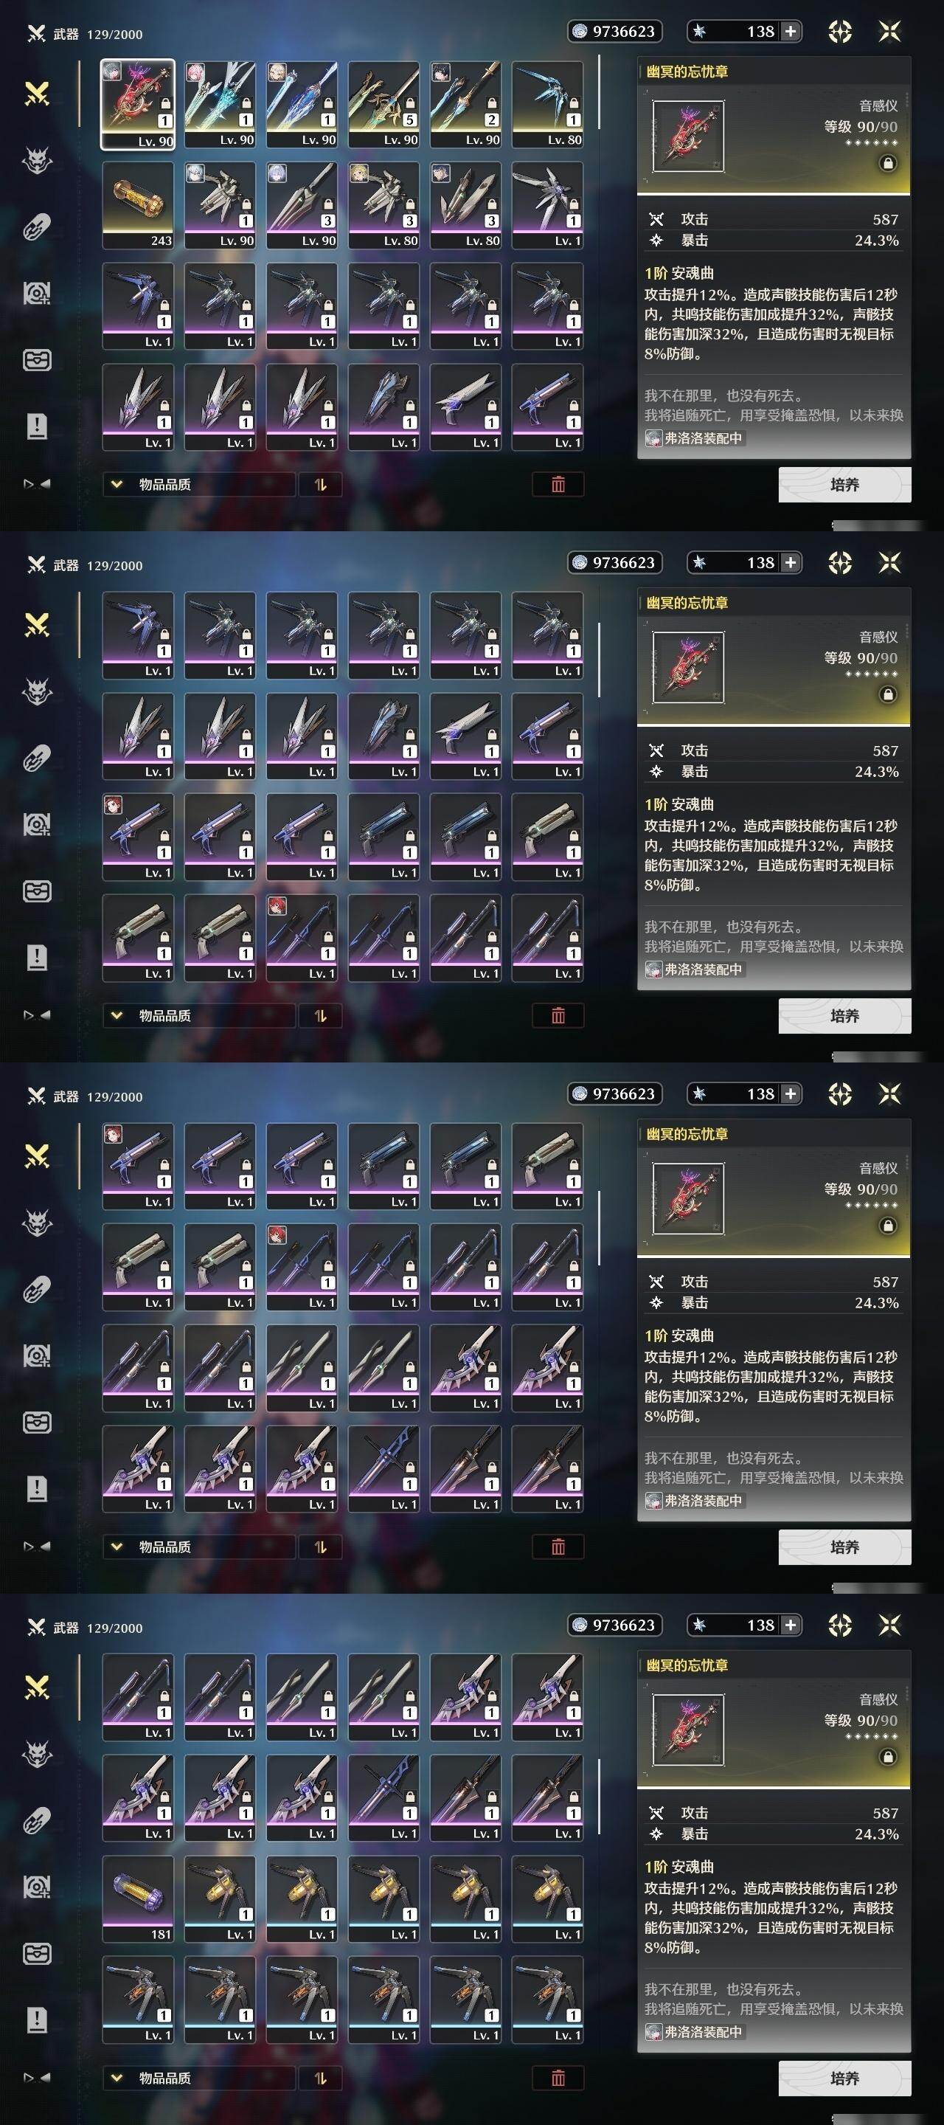Open trash delete icon under the 181 tube grid
The image size is (944, 2125).
pos(558,2077)
